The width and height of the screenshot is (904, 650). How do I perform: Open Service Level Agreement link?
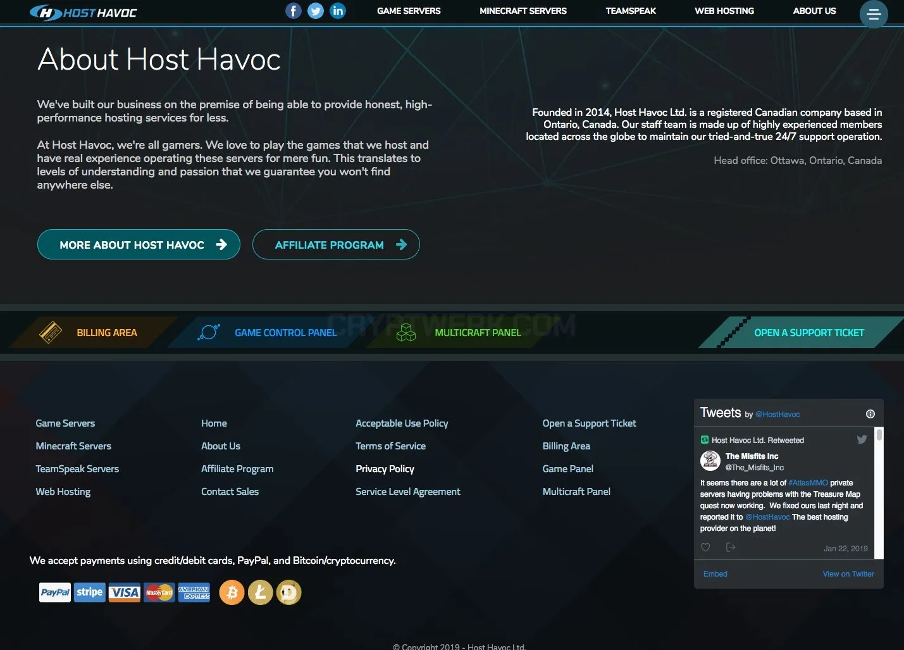(x=408, y=492)
